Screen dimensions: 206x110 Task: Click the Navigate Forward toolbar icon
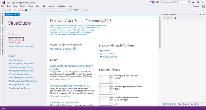click(x=10, y=10)
